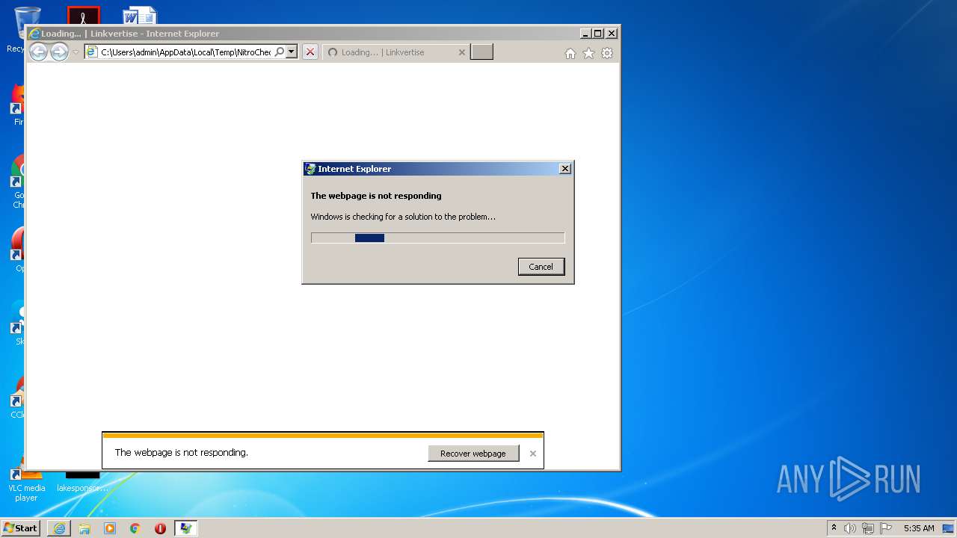Viewport: 957px width, 538px height.
Task: Stop loading with the red X button
Action: pos(310,52)
